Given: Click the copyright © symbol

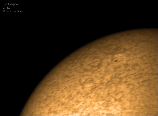Looking at the screenshot, I should pos(4,11).
